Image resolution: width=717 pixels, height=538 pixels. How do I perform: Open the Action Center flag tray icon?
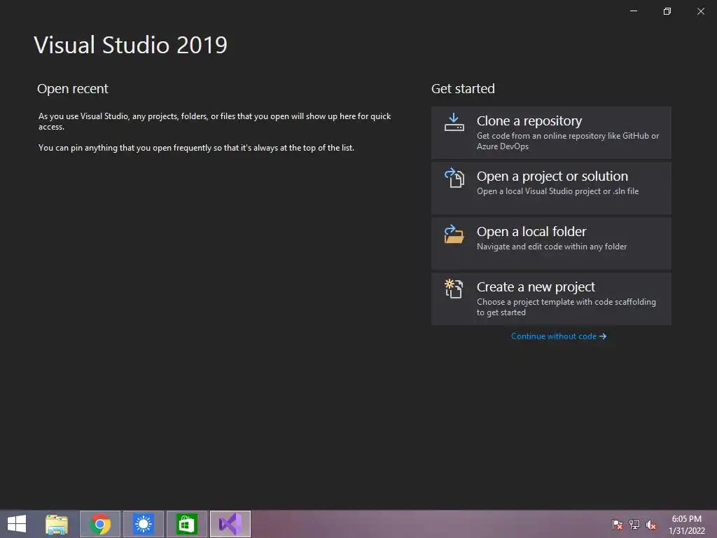tap(618, 524)
